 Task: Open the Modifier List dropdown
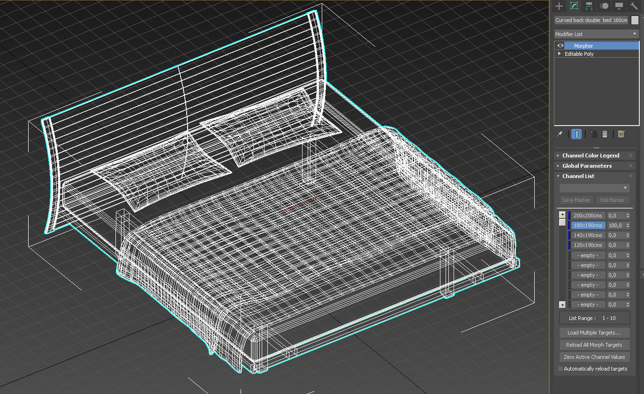coord(597,34)
